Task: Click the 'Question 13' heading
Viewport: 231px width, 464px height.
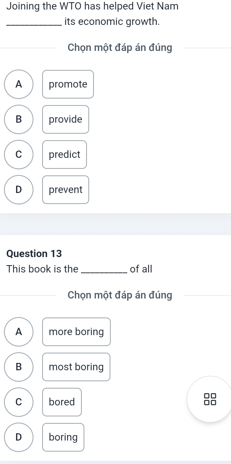Action: click(34, 253)
